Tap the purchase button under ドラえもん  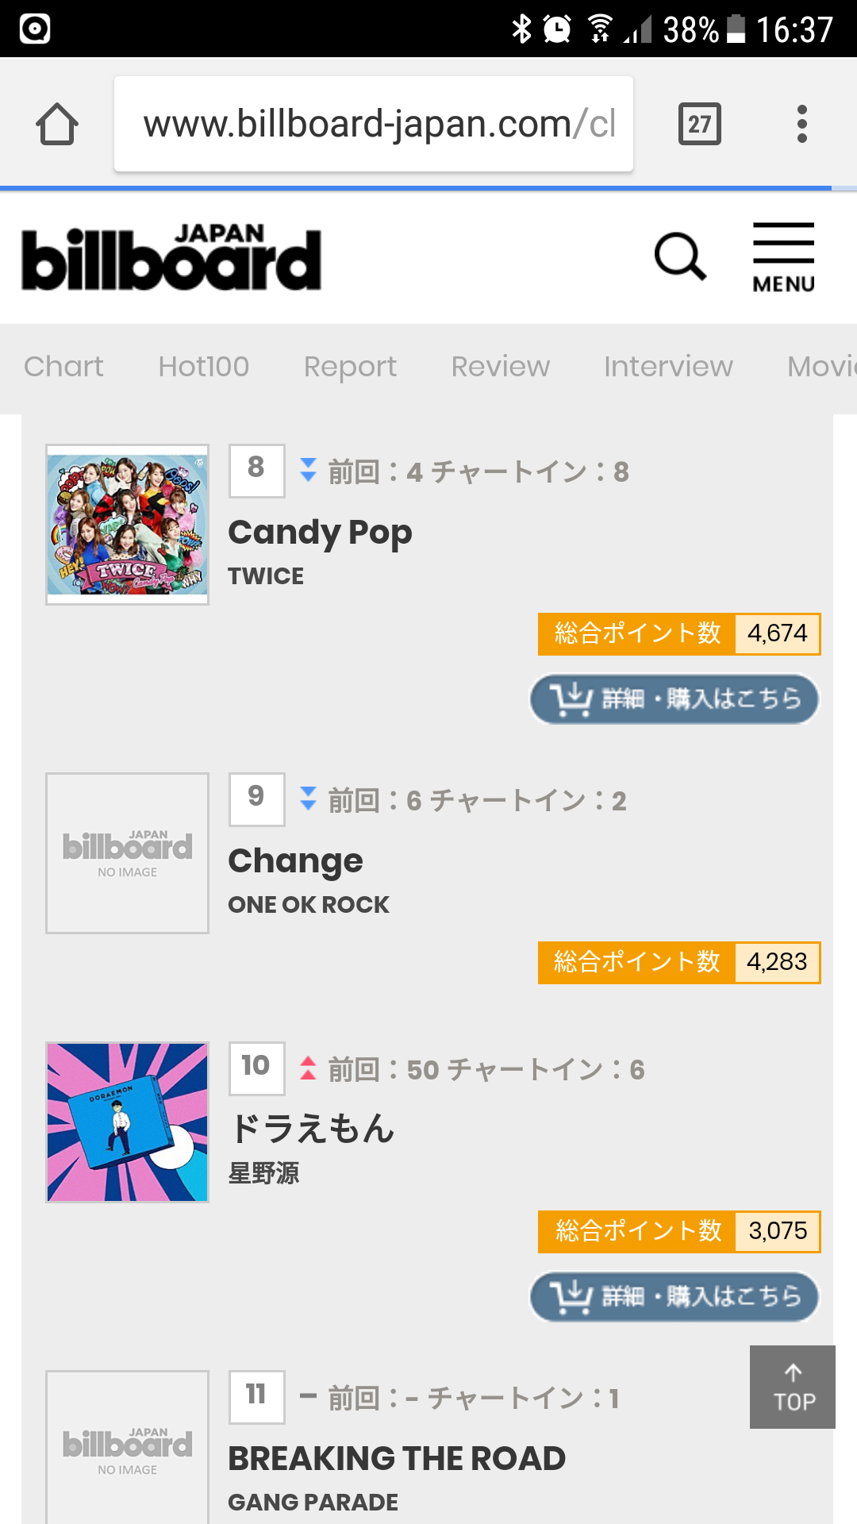point(674,1297)
